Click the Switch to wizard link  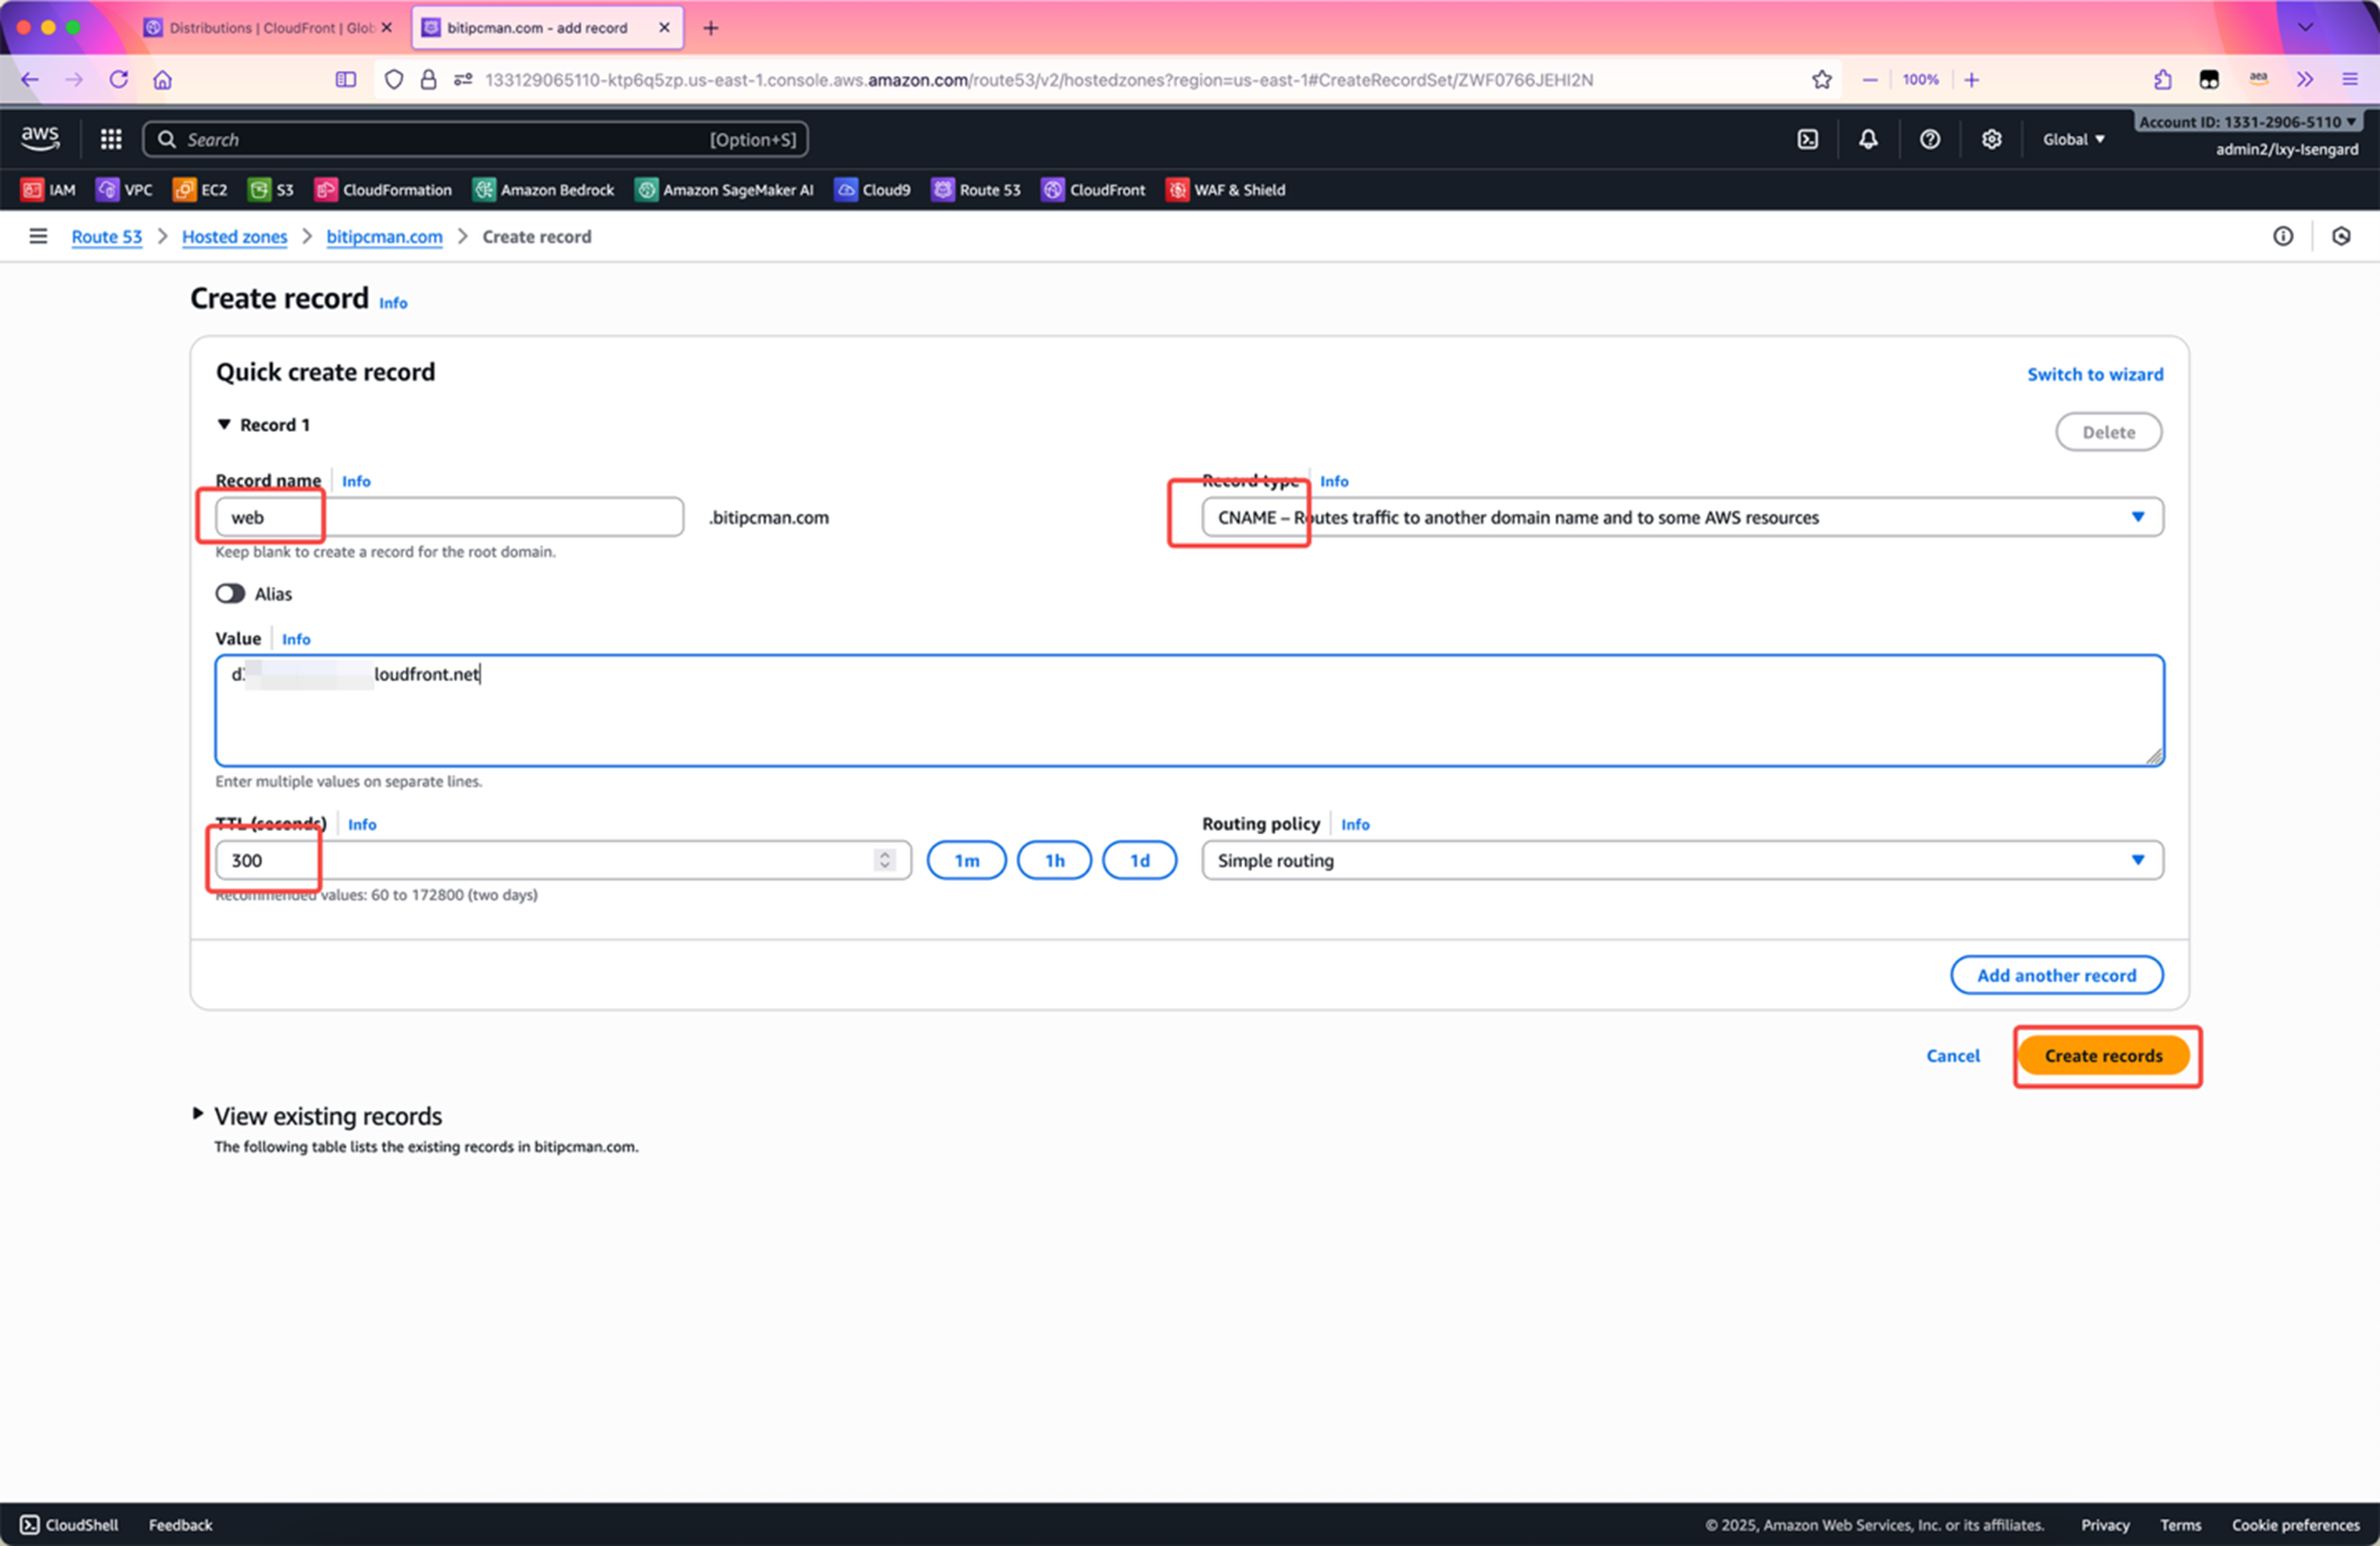(x=2094, y=375)
